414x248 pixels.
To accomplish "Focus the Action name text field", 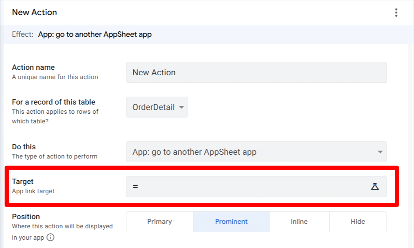I will tap(256, 72).
